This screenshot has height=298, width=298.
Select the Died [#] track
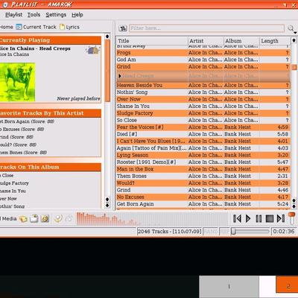(x=203, y=134)
